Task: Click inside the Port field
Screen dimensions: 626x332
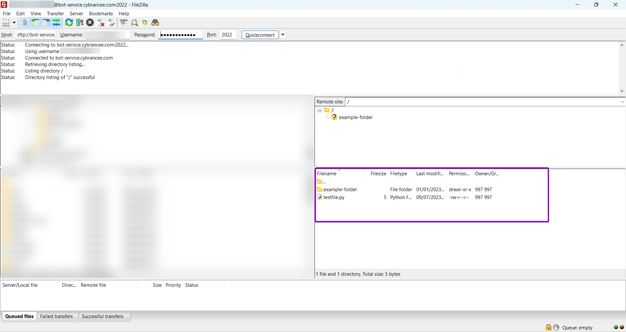Action: pyautogui.click(x=228, y=35)
